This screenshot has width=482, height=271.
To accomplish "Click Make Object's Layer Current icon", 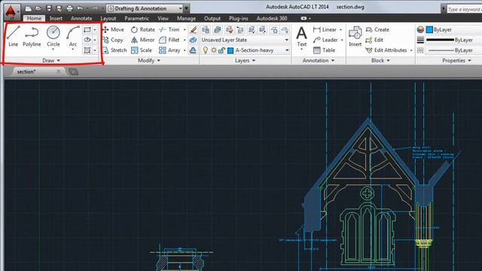I will click(x=218, y=29).
